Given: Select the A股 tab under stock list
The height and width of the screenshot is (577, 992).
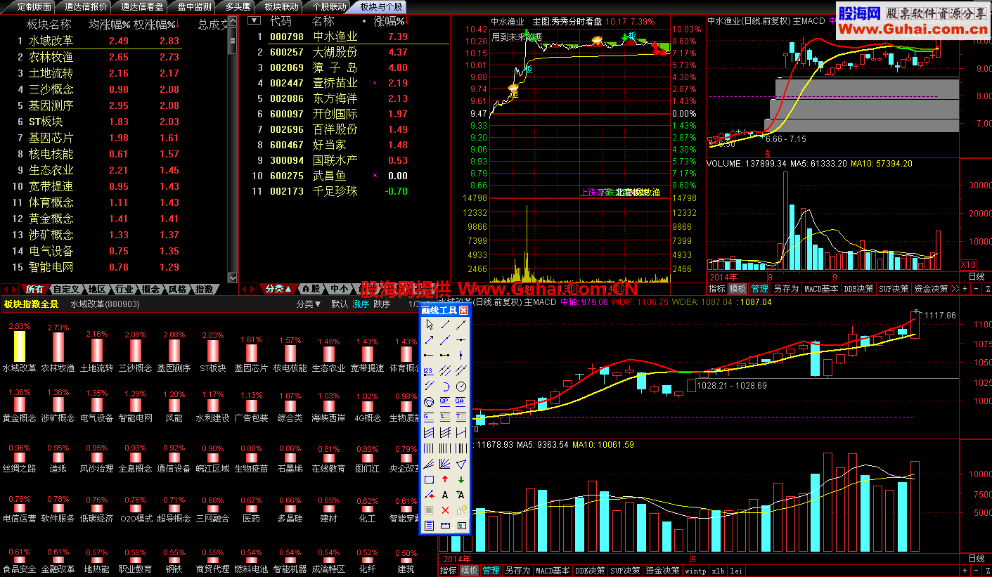Looking at the screenshot, I should 311,289.
